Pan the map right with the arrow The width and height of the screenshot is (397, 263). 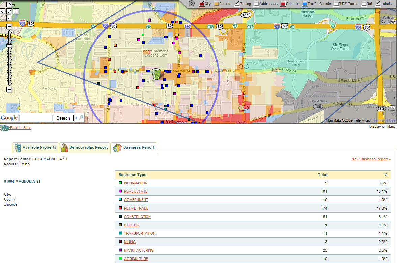(16, 11)
